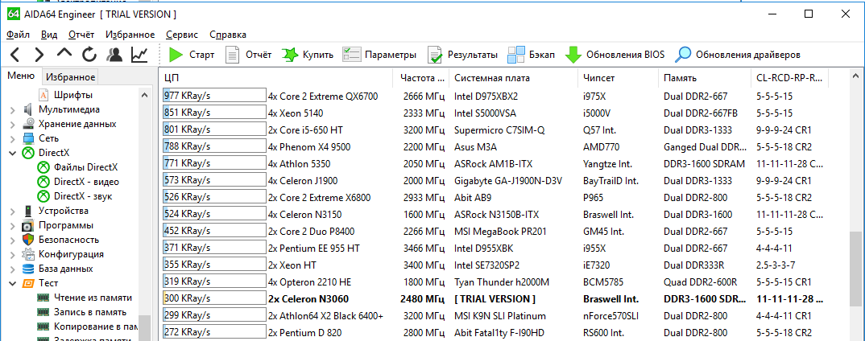The height and width of the screenshot is (341, 865).
Task: Select the Программы icon
Action: 29,225
